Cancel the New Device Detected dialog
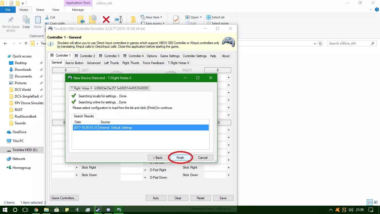The image size is (380, 214). [x=203, y=158]
